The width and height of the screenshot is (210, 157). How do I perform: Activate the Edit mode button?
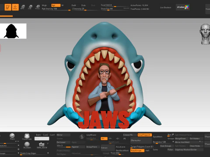8,7
